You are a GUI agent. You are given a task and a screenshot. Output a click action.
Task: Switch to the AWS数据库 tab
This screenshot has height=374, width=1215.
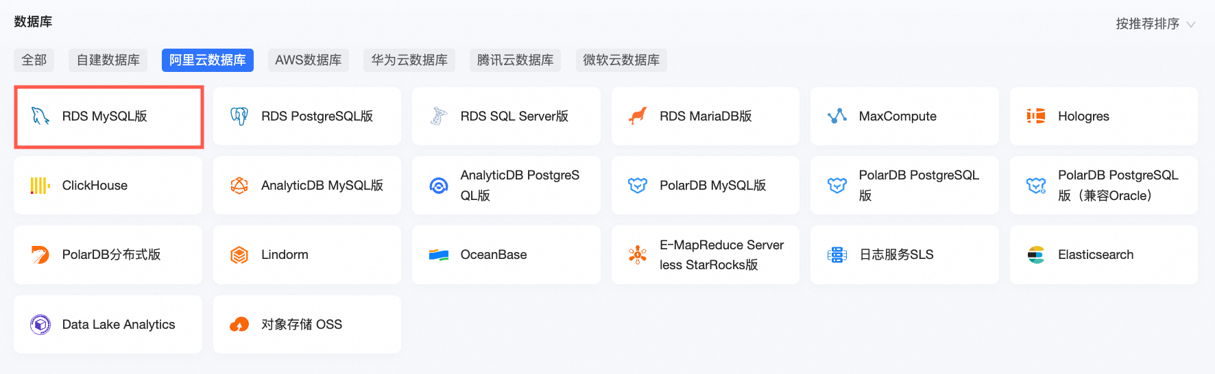point(309,60)
